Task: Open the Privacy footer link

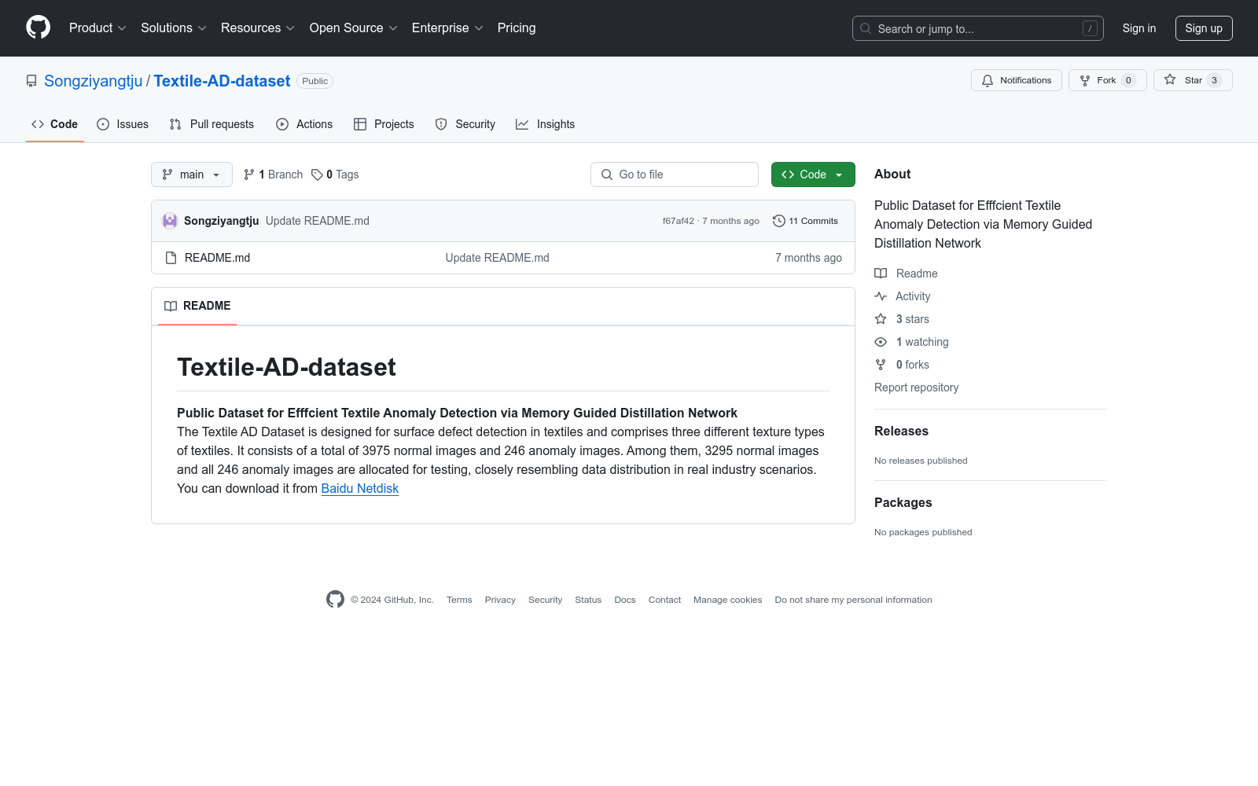Action: pyautogui.click(x=500, y=600)
